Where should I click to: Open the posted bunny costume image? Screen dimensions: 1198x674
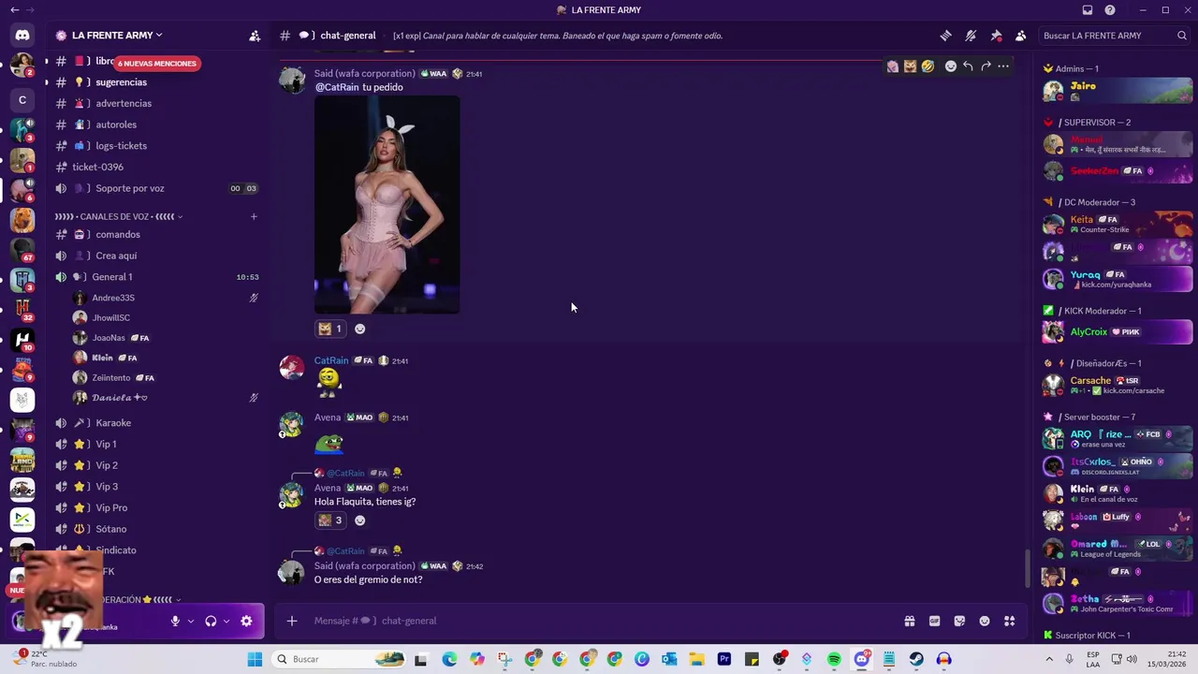pyautogui.click(x=387, y=204)
